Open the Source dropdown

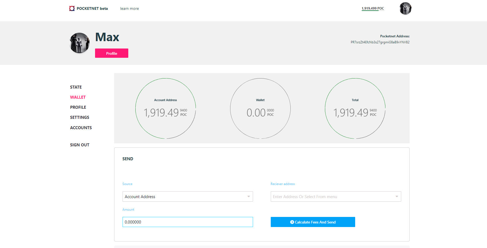point(188,196)
